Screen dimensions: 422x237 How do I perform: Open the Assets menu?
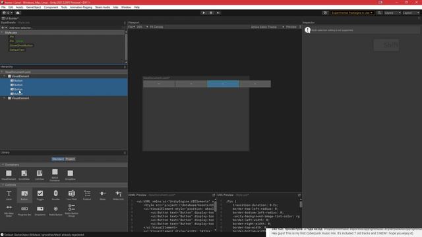click(x=19, y=7)
